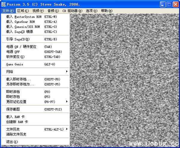The image size is (180, 148).
Task: Select 电源 OFF entry
Action: 35,52
